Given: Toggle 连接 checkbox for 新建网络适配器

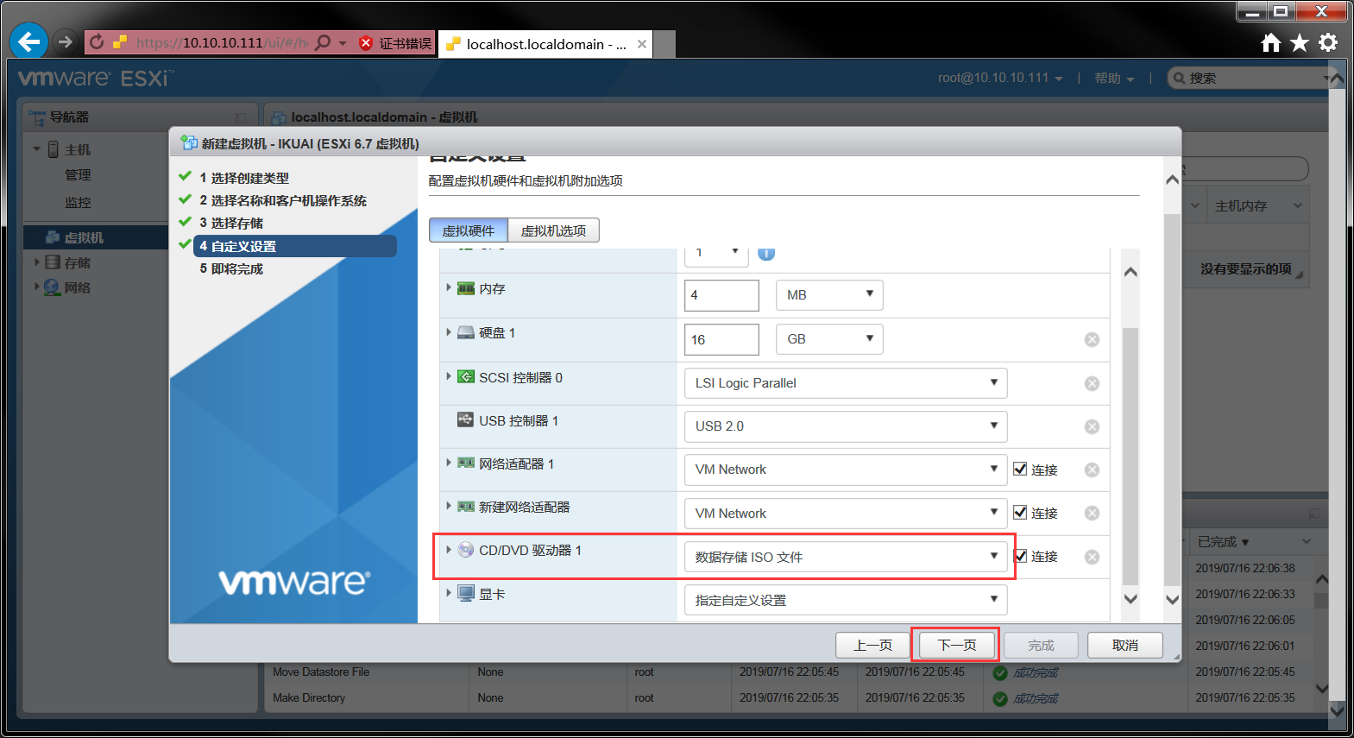Looking at the screenshot, I should click(x=1020, y=512).
